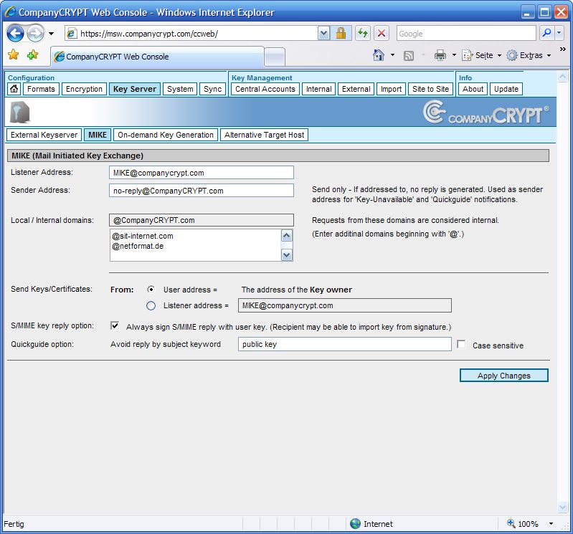Viewport: 573px width, 534px height.
Task: Open On-demand Key Generation sub-tab
Action: click(166, 135)
